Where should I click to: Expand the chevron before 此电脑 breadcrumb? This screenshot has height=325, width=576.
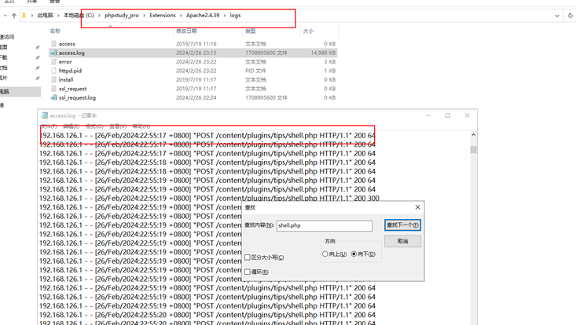(x=32, y=16)
